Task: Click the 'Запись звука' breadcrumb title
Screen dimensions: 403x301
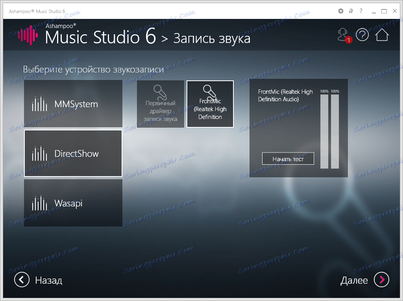Action: (212, 39)
